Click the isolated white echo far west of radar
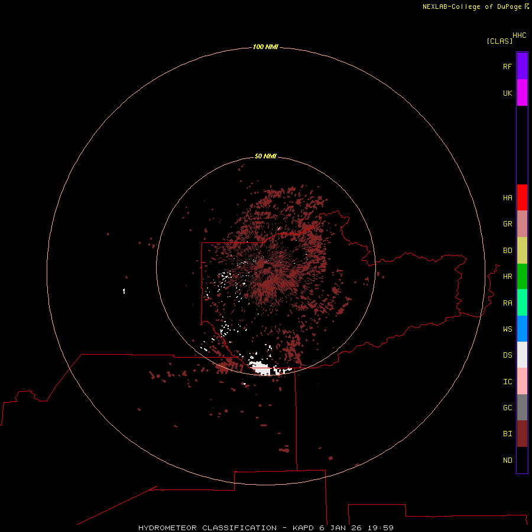 pos(124,291)
